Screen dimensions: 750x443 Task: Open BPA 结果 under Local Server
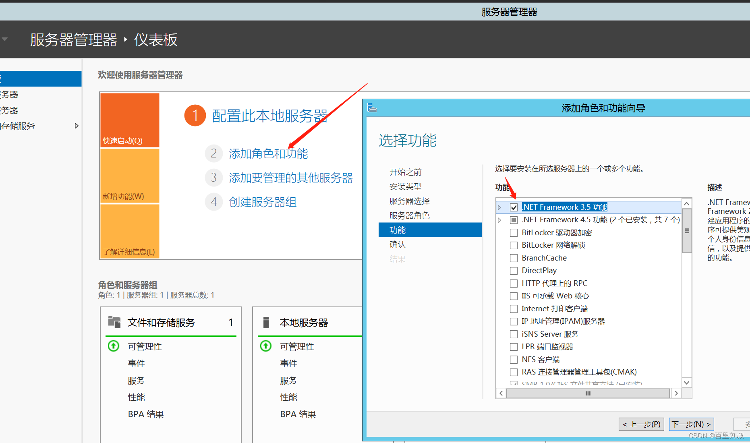coord(298,414)
